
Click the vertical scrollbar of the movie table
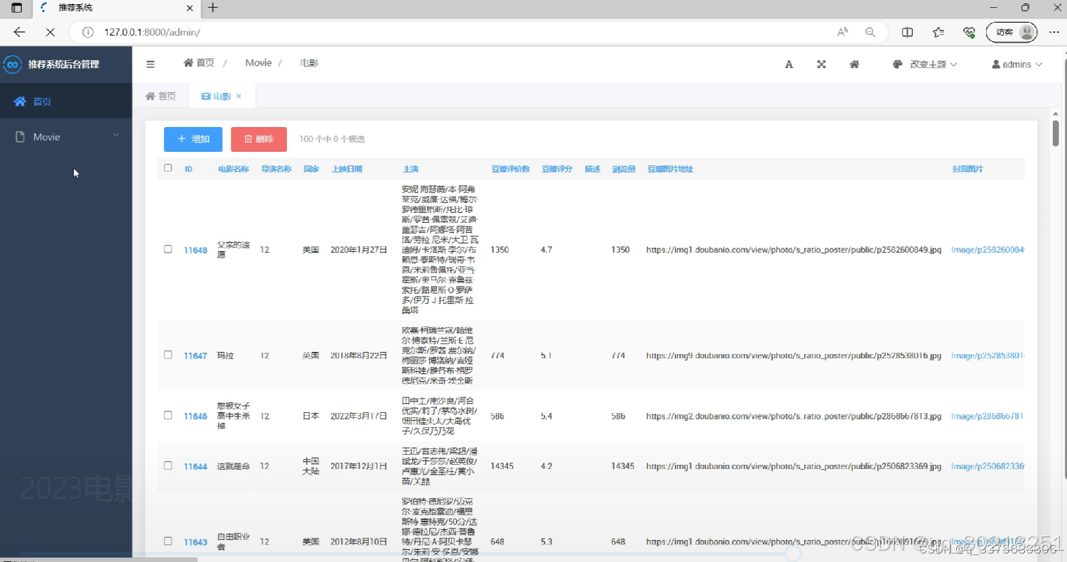tap(1054, 135)
